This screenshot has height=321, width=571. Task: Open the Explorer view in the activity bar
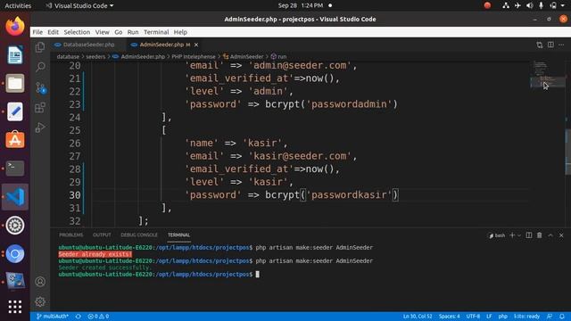point(40,47)
